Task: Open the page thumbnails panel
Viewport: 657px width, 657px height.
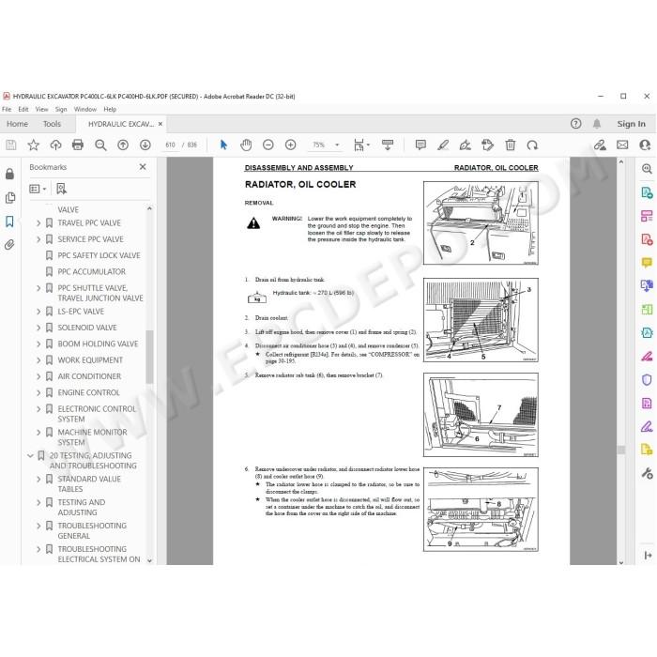Action: click(x=10, y=197)
